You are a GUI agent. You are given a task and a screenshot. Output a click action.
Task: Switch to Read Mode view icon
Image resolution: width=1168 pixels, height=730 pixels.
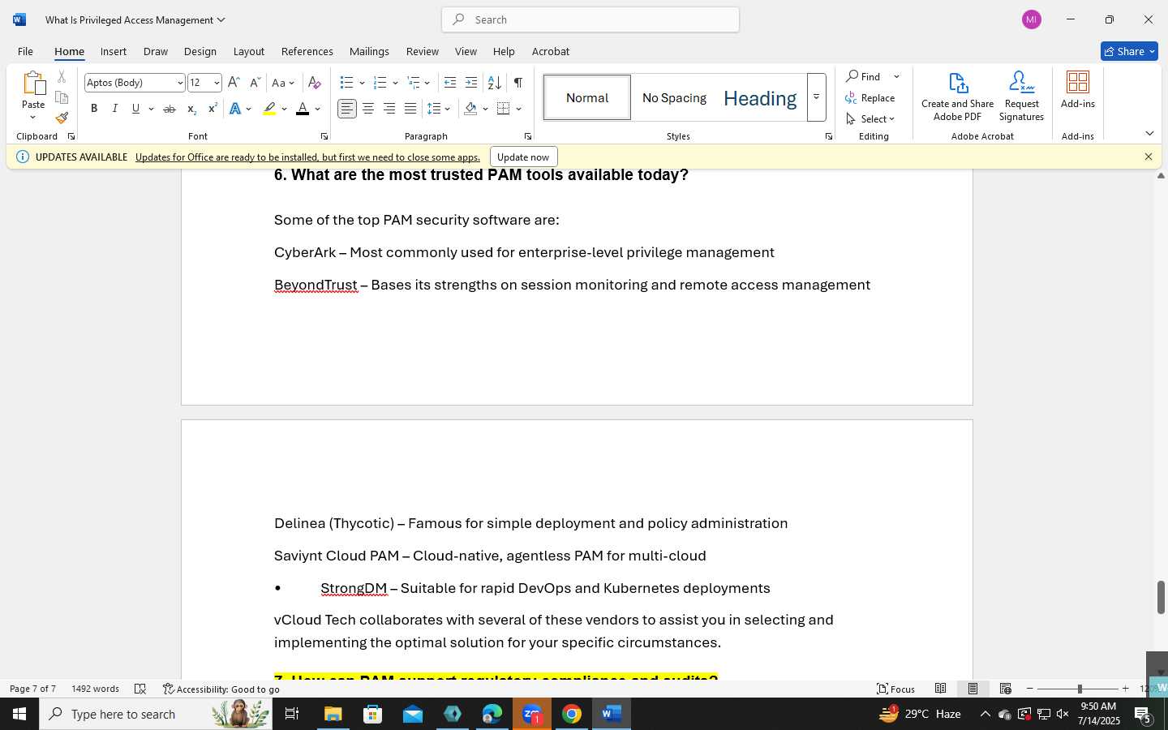tap(941, 689)
